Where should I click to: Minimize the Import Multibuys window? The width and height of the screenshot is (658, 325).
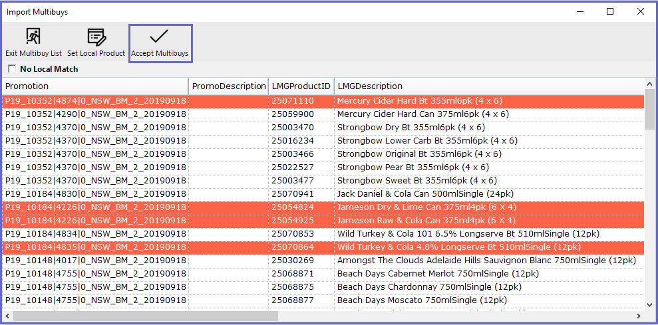coord(580,12)
